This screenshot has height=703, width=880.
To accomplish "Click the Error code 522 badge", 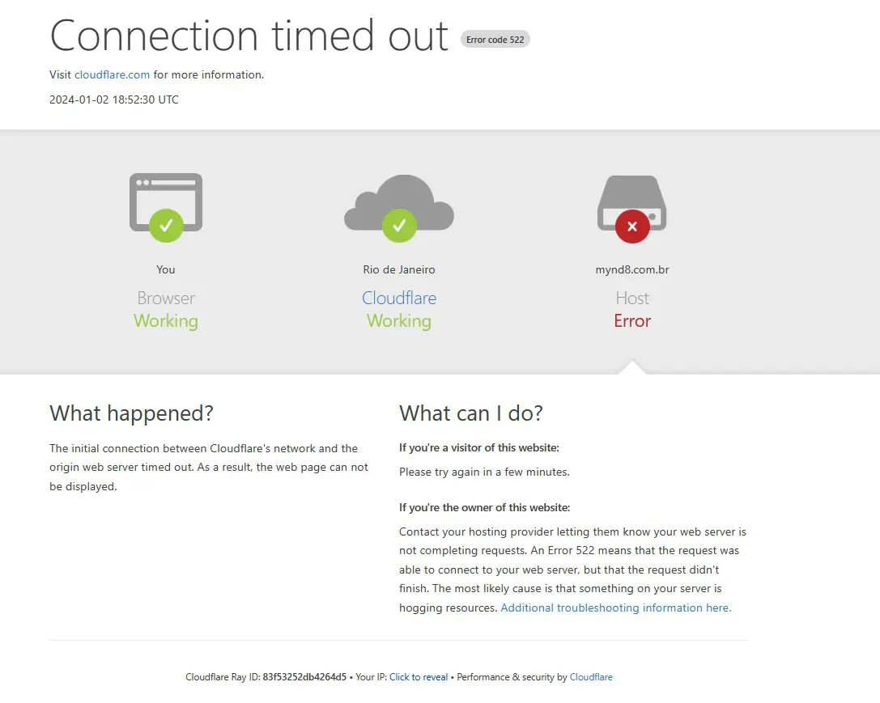I will click(495, 40).
